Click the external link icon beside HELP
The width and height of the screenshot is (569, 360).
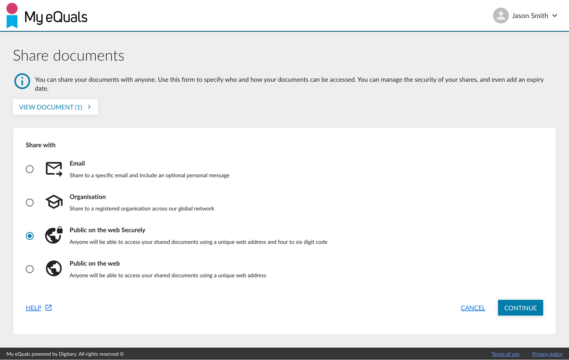(x=49, y=308)
